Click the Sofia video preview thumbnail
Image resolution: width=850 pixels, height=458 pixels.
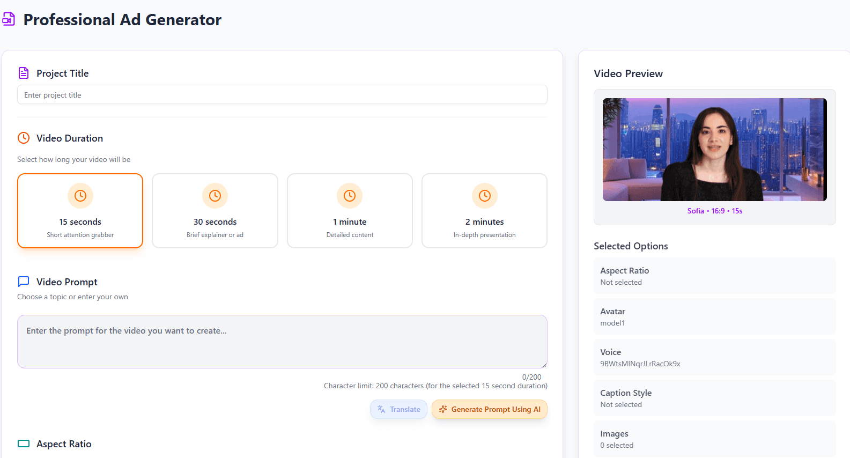tap(714, 150)
